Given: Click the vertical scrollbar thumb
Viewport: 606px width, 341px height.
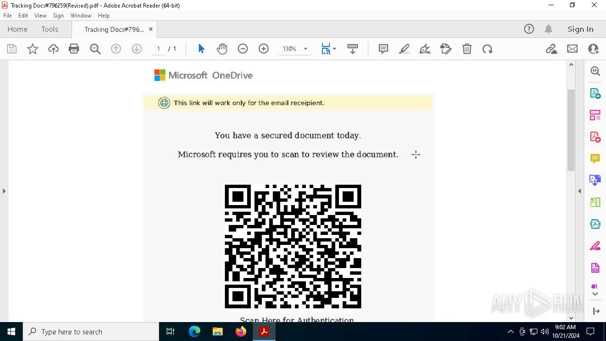Looking at the screenshot, I should pyautogui.click(x=571, y=130).
